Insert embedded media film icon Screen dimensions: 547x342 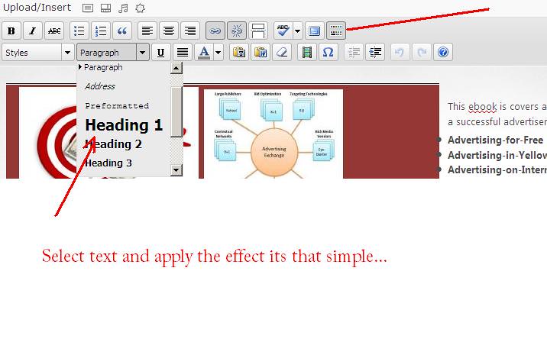306,53
